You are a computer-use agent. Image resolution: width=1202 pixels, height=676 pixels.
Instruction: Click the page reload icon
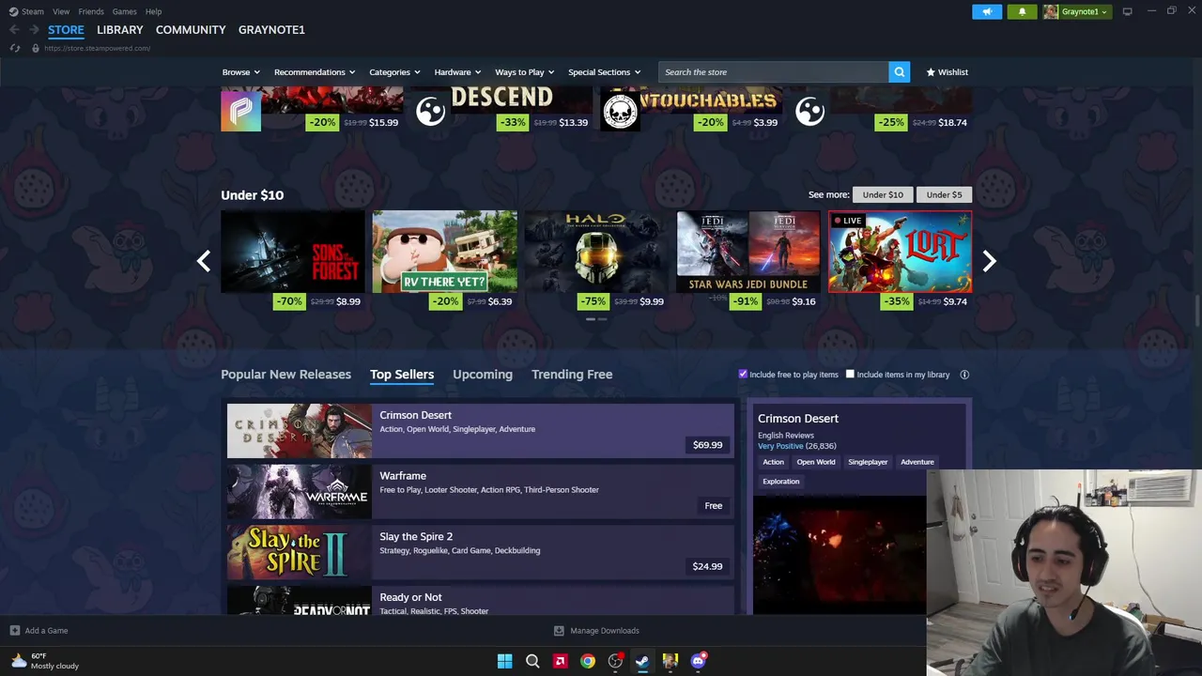(14, 48)
